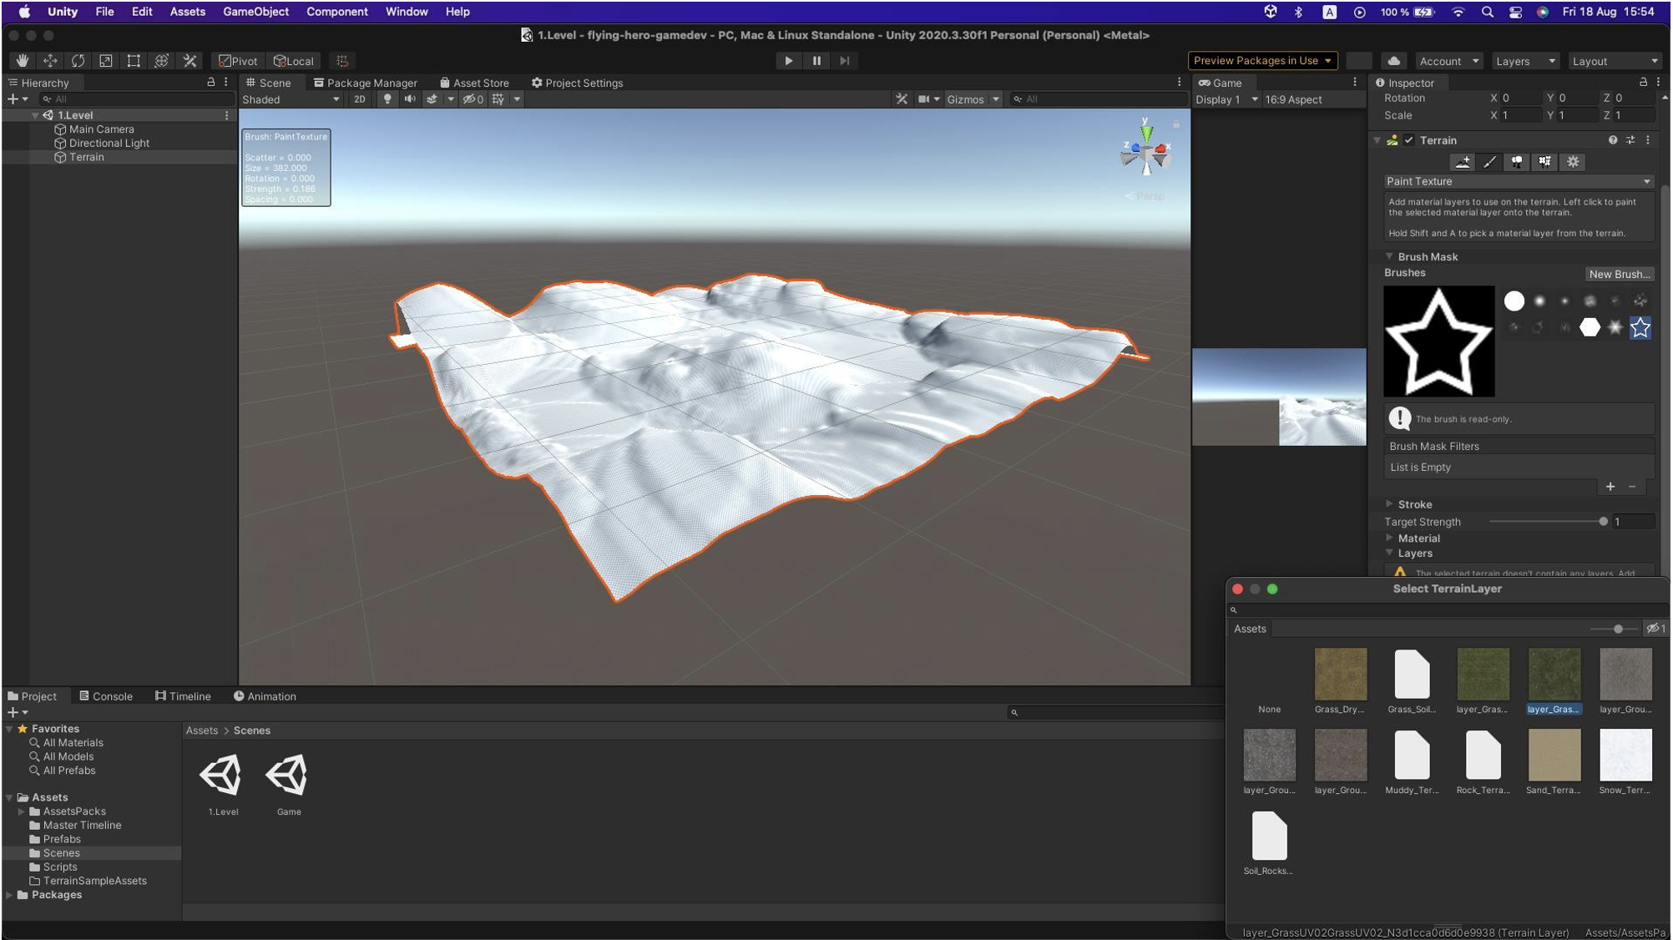The image size is (1673, 940).
Task: Click the Pause button
Action: pos(816,61)
